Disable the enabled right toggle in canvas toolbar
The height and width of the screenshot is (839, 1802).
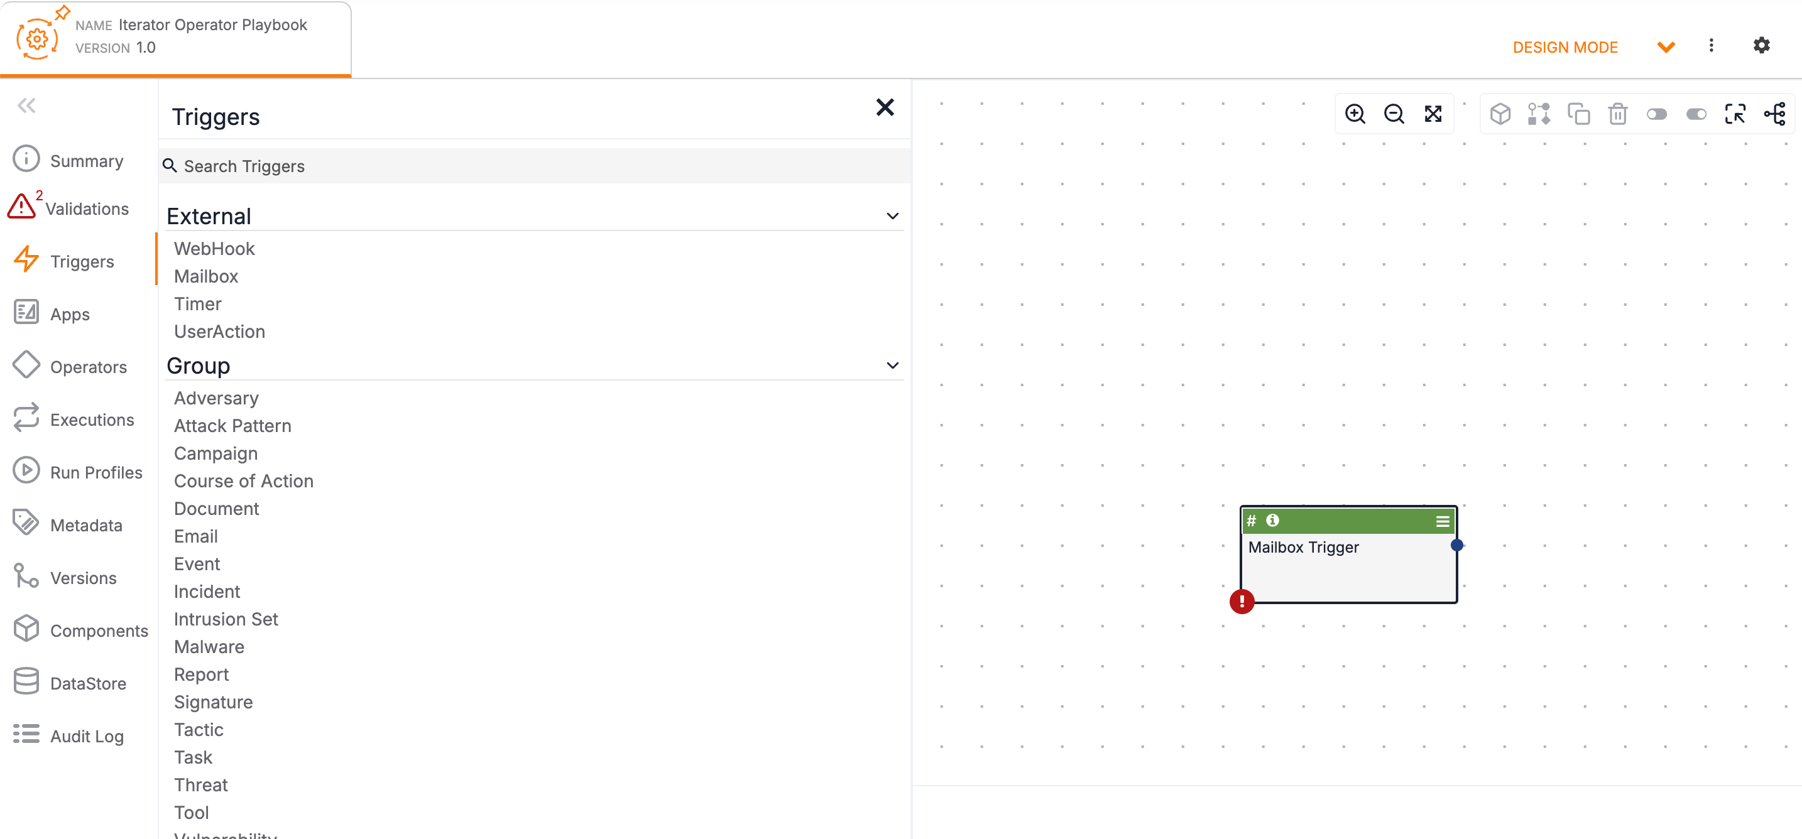click(x=1696, y=113)
